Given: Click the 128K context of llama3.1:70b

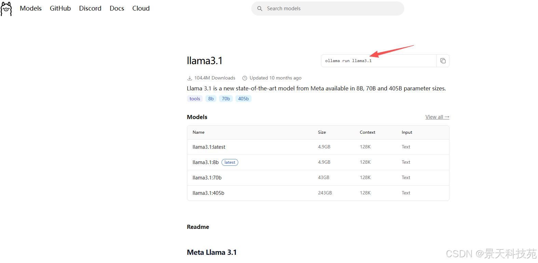Looking at the screenshot, I should [365, 178].
